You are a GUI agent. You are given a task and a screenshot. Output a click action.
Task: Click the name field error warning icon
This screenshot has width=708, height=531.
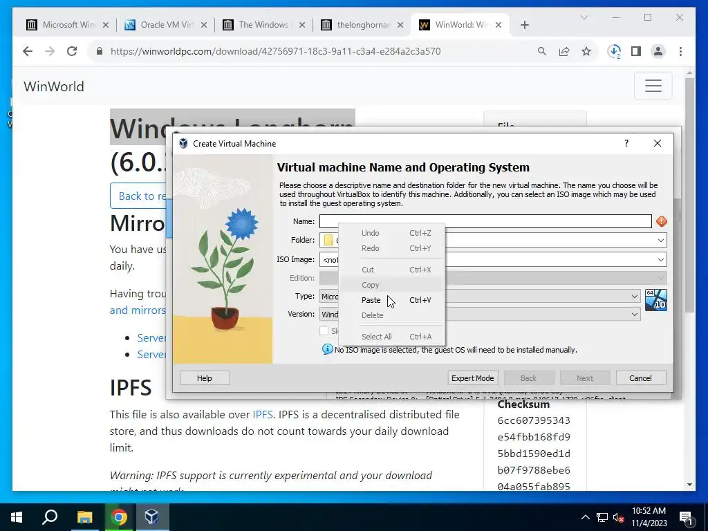coord(662,221)
